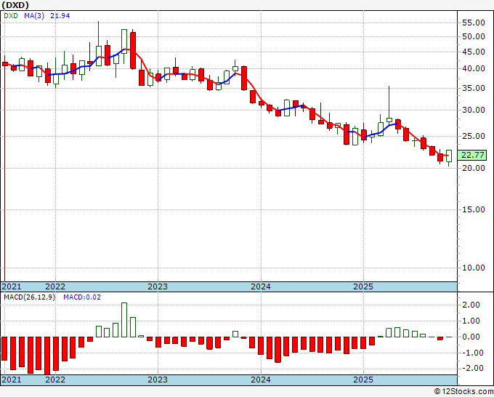Select 2024 on the MACD panel time axis

[261, 380]
